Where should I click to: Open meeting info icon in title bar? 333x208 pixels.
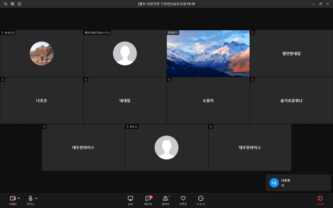point(19,4)
